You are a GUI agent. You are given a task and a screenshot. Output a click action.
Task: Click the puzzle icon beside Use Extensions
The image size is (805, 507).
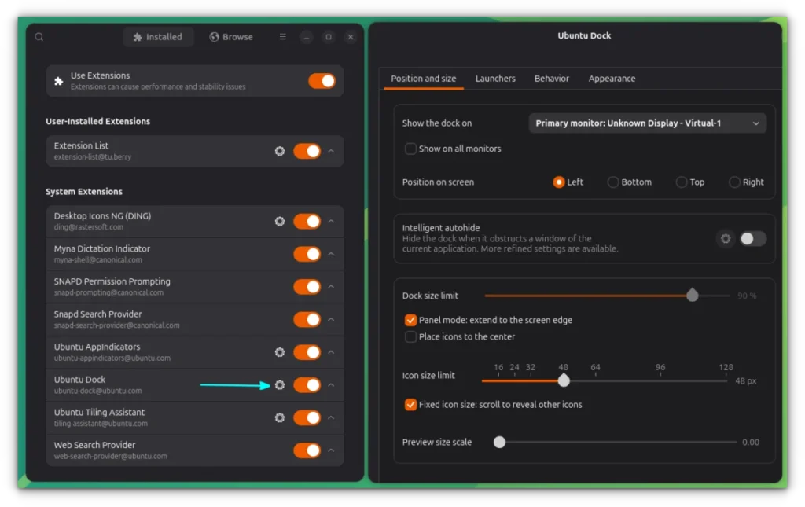click(x=58, y=81)
